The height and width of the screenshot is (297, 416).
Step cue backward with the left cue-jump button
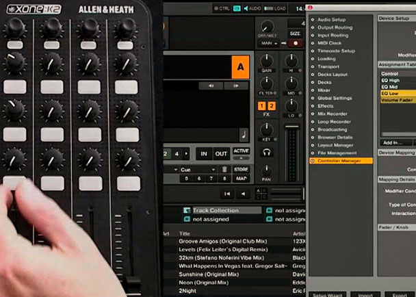211,86
